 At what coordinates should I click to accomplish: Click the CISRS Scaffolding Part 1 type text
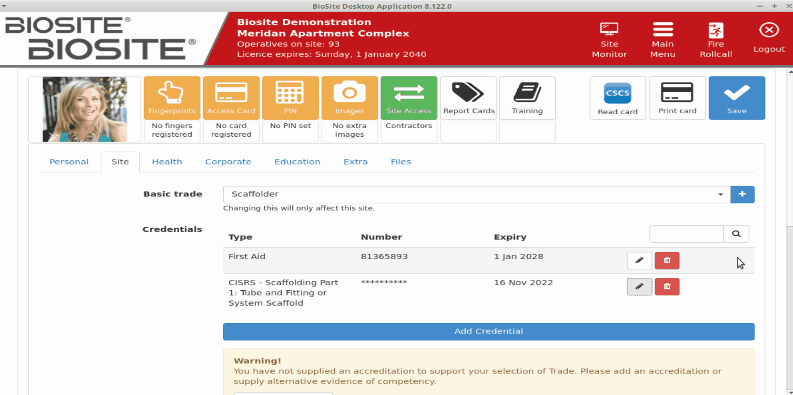point(283,293)
